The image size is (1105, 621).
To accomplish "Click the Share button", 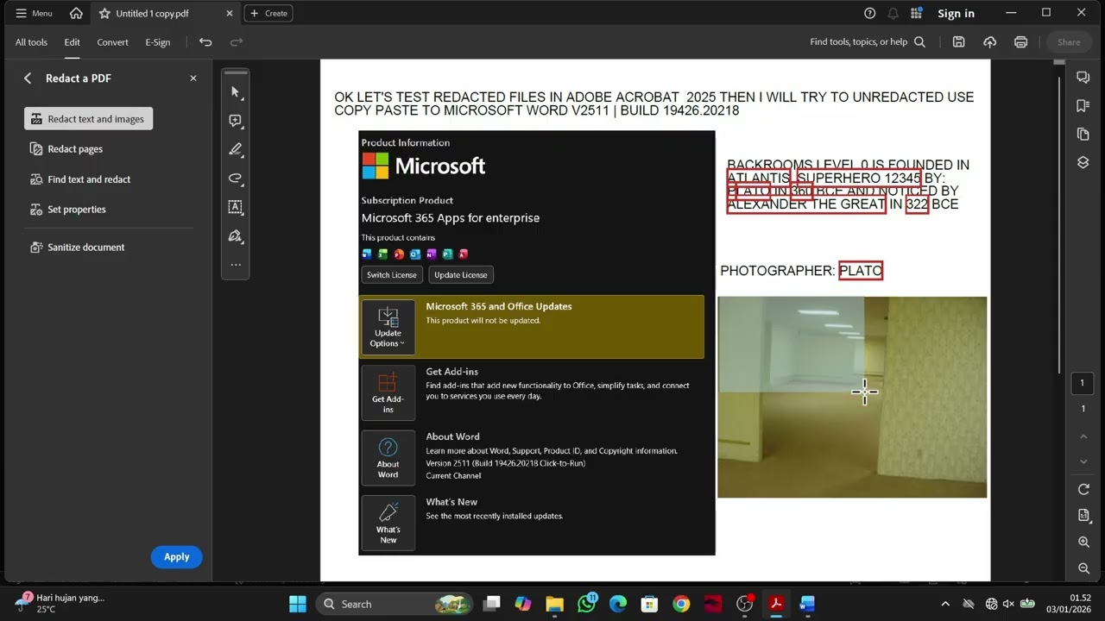I will coord(1069,42).
